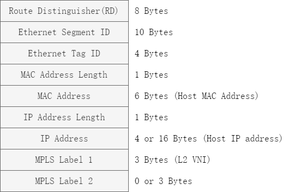Image resolution: width=289 pixels, height=192 pixels.
Task: Select the MAC Address Length cell
Action: 64,74
